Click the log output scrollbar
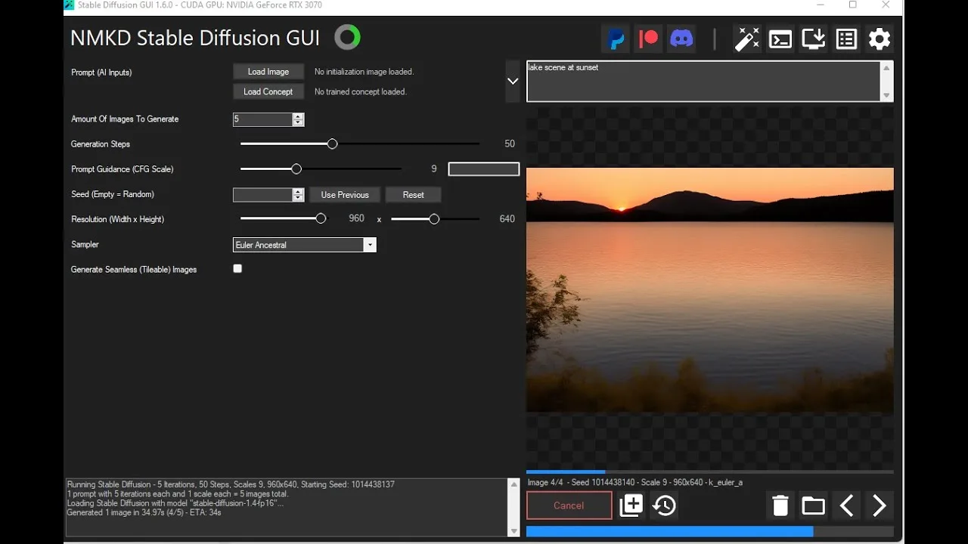The width and height of the screenshot is (968, 544). coord(514,508)
